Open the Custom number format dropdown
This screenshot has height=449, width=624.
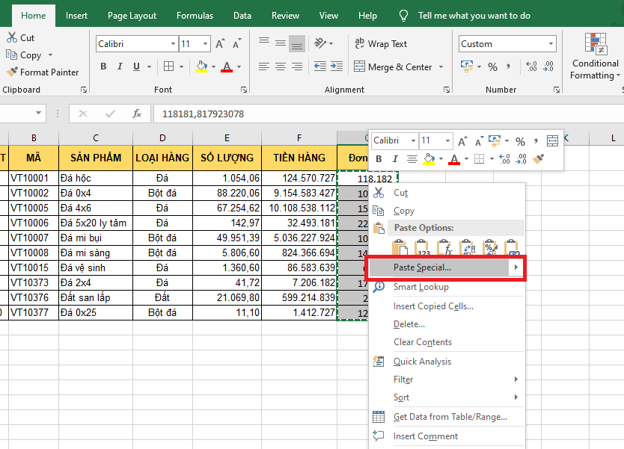point(551,44)
